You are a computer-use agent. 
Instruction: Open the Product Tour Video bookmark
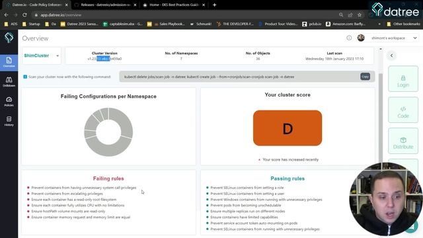pos(278,24)
